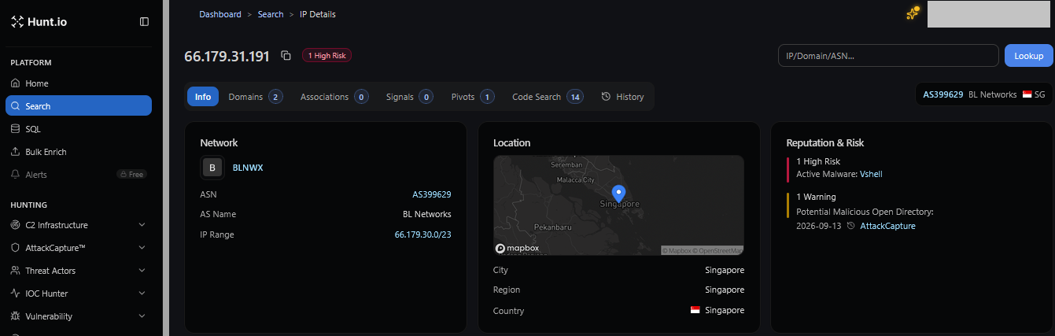Screen dimensions: 1055x336
Task: Open the Associations tab
Action: point(334,97)
